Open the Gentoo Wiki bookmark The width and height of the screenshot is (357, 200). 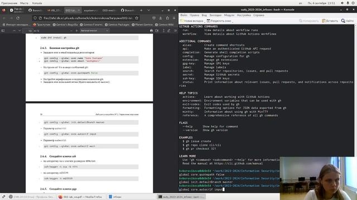[x=164, y=24]
